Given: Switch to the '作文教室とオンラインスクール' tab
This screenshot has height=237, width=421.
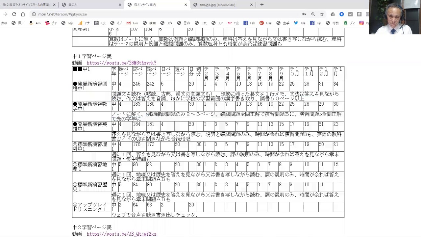Looking at the screenshot, I should (x=29, y=5).
